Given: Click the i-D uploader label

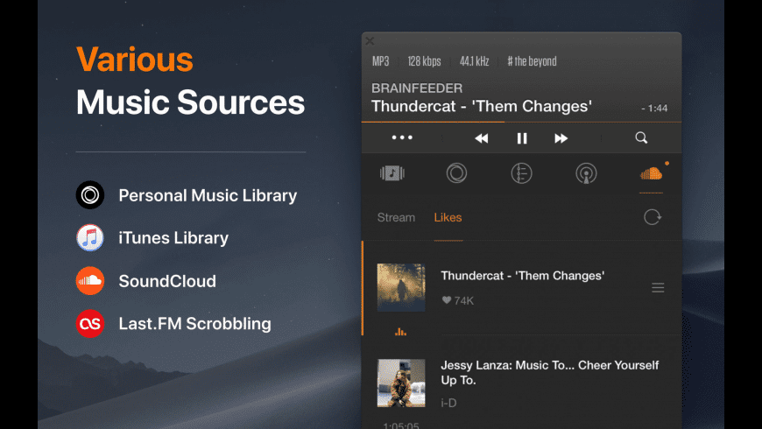Looking at the screenshot, I should [448, 403].
